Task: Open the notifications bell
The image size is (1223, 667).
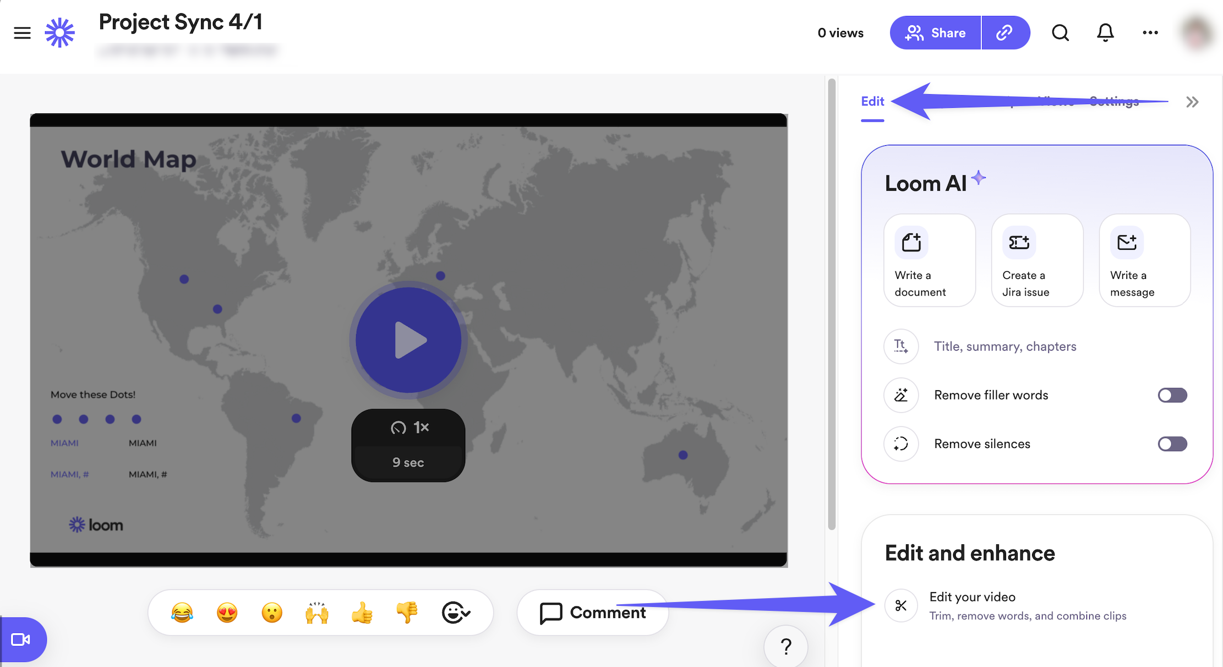Action: click(x=1105, y=32)
